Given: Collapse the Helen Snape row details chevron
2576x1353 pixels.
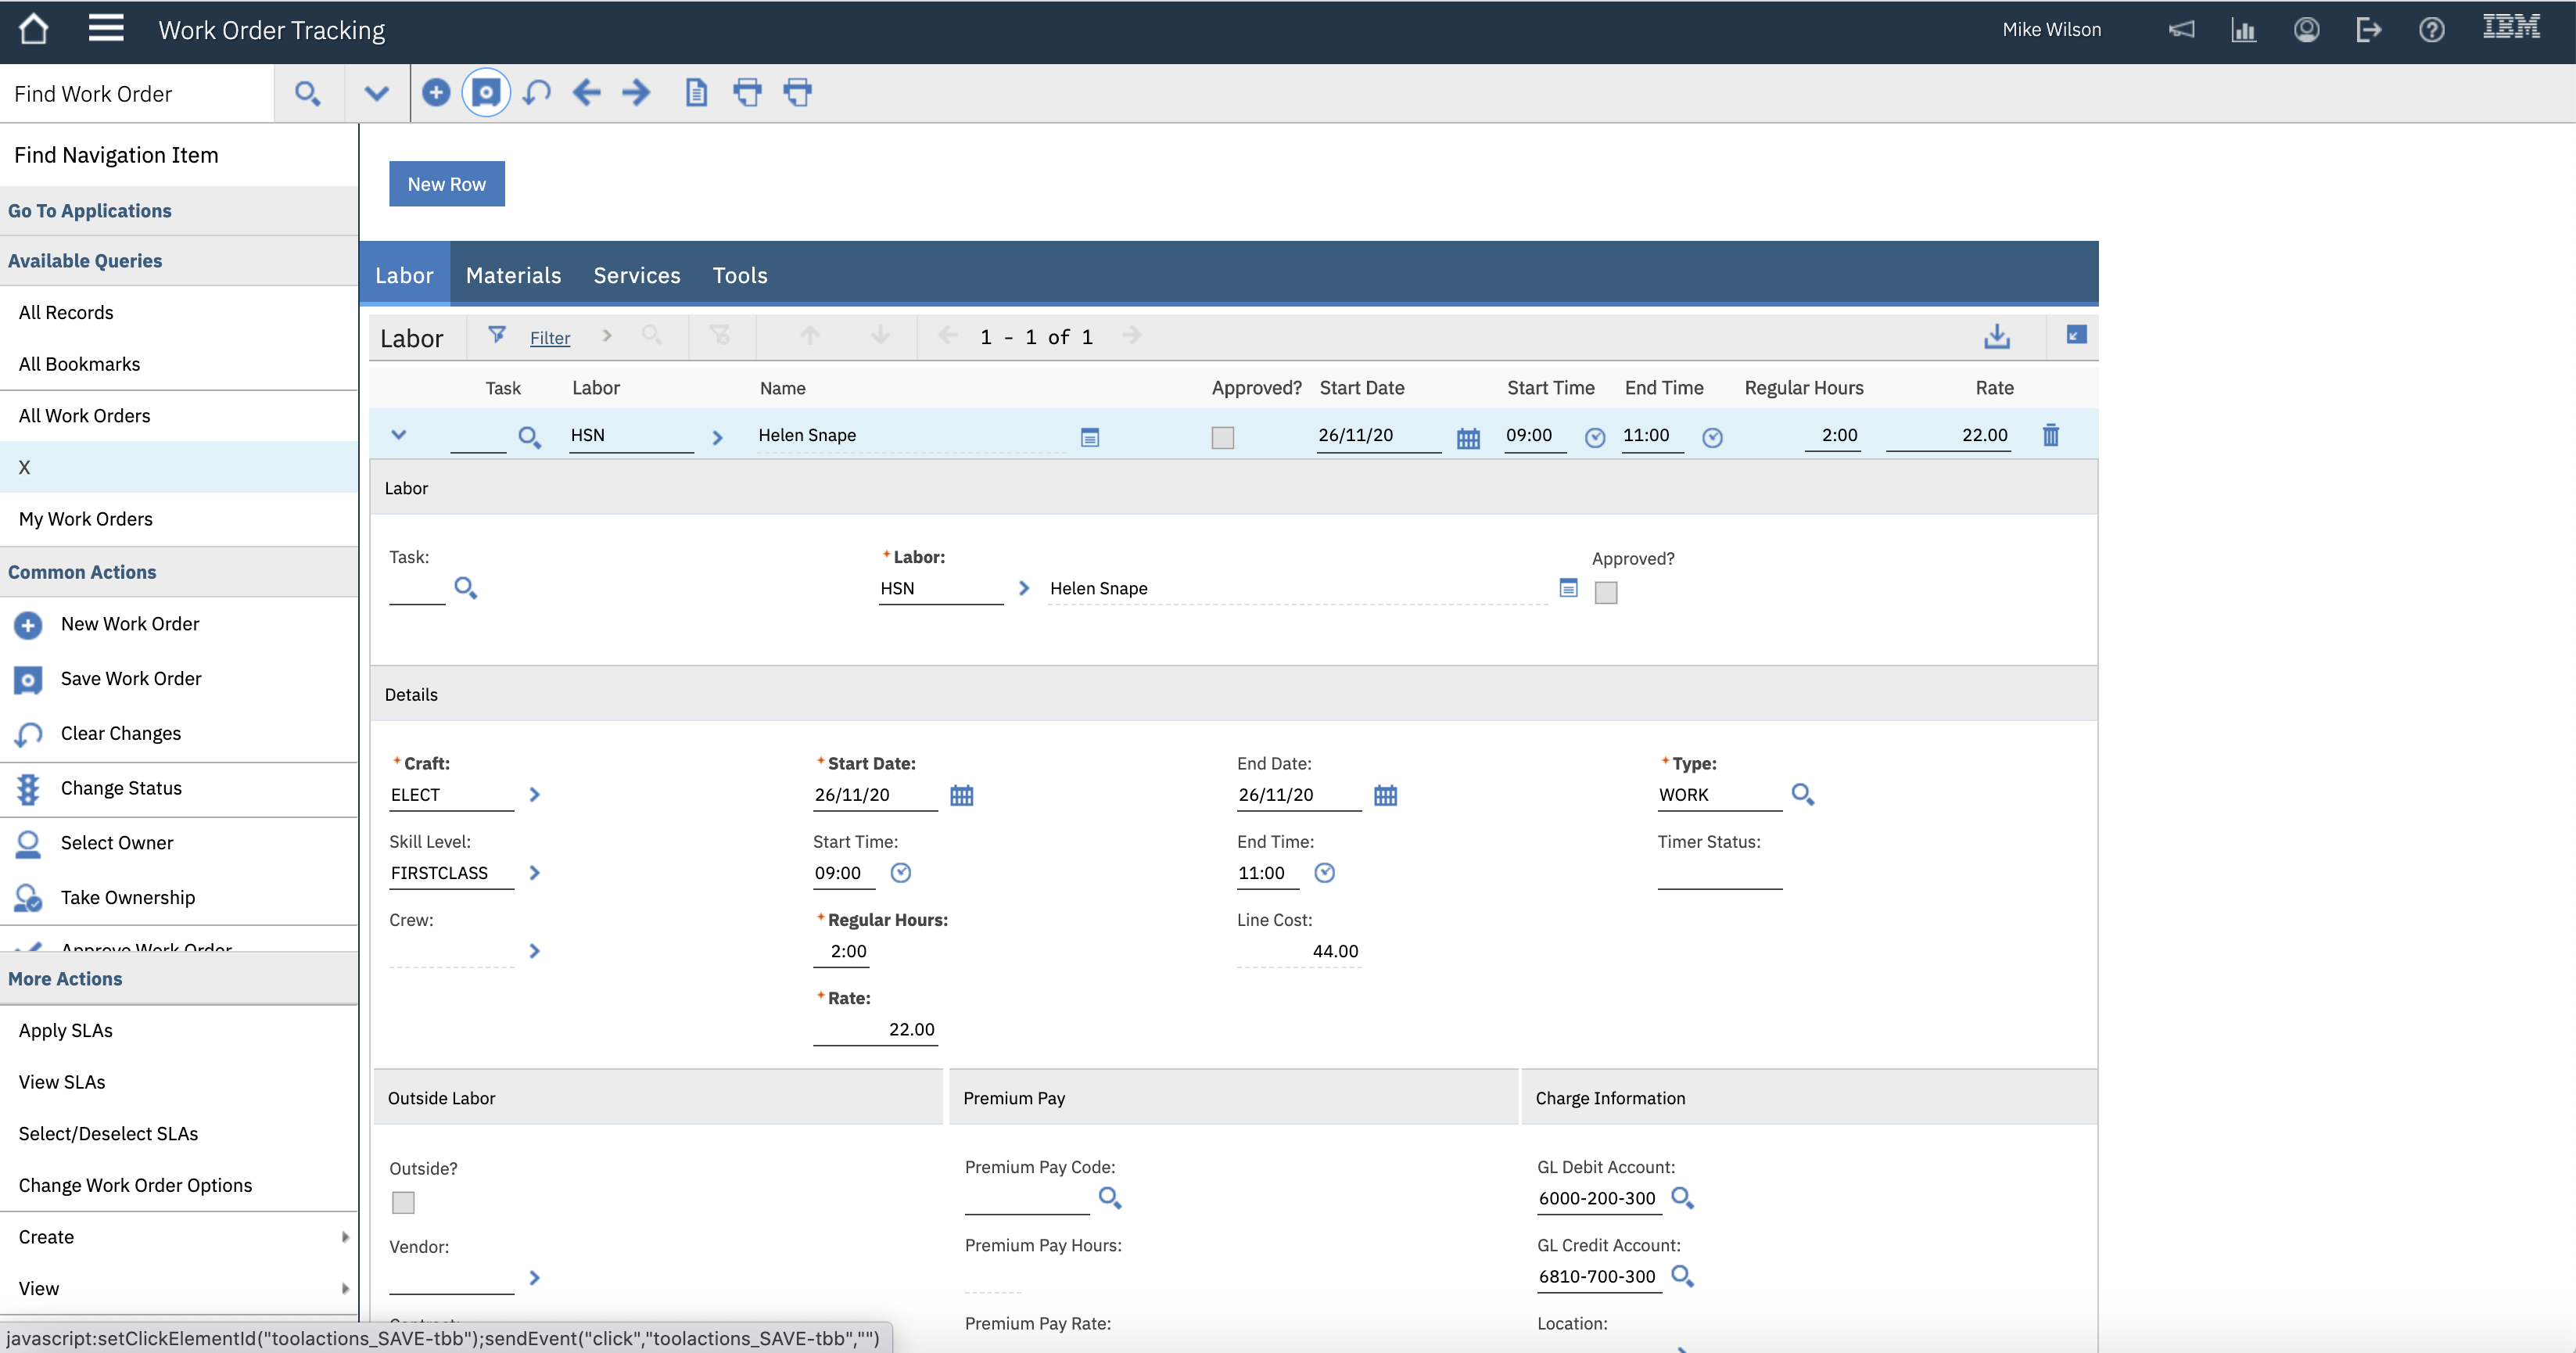Looking at the screenshot, I should pos(399,435).
